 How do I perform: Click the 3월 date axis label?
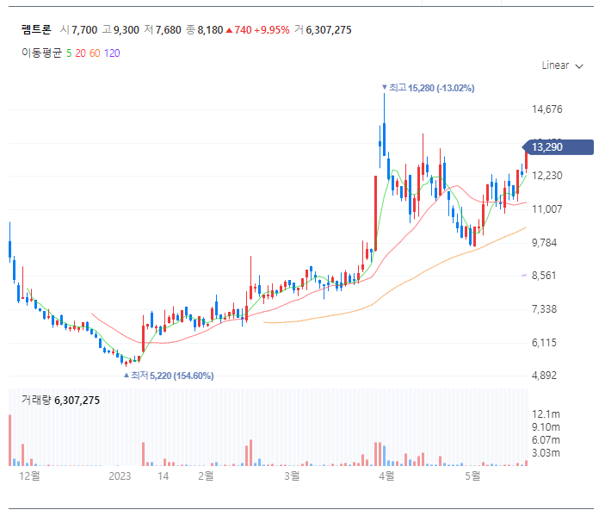(292, 476)
